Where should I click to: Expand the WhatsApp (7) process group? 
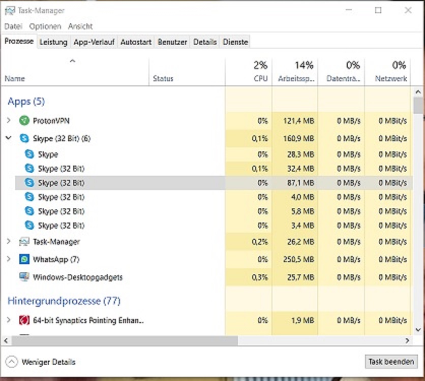pos(9,259)
